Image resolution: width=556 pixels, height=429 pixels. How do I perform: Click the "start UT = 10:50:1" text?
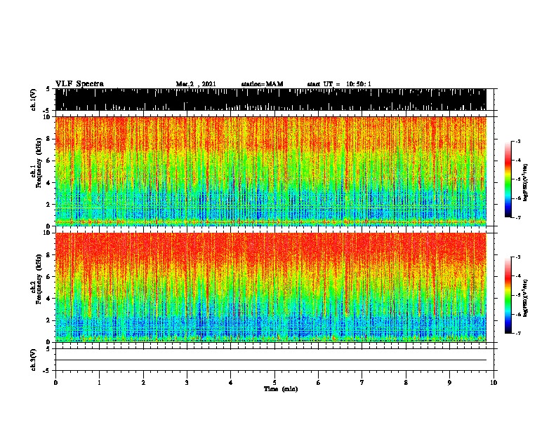pos(339,84)
